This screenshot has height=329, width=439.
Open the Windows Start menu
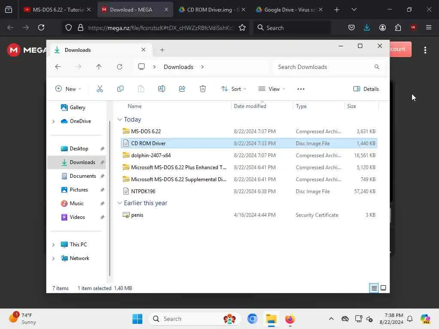click(x=137, y=319)
